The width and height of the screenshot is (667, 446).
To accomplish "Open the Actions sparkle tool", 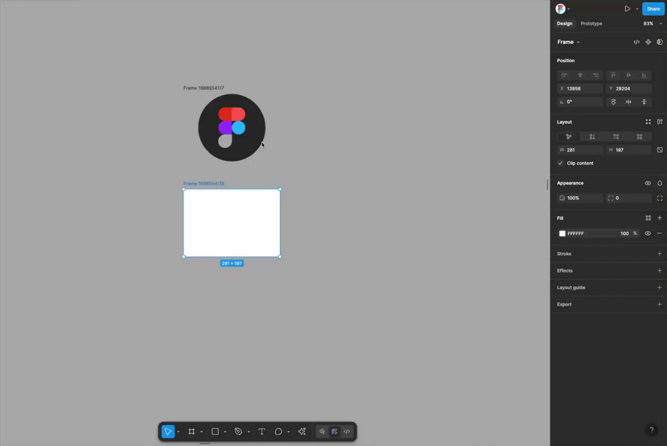I will 302,431.
